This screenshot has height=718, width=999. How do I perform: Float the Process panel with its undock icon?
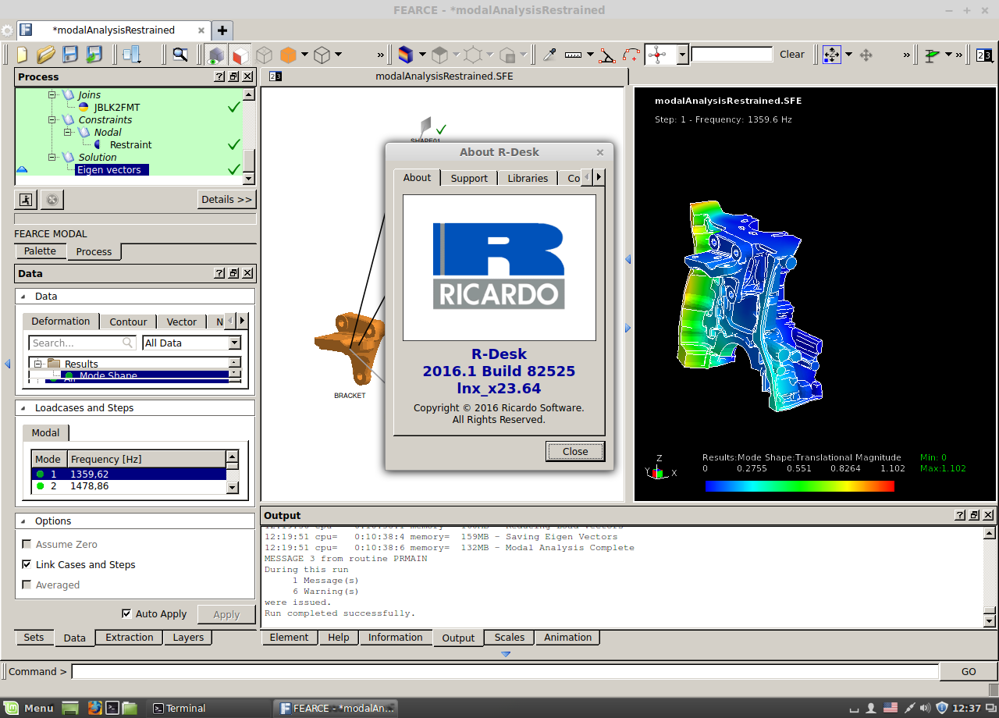point(233,76)
